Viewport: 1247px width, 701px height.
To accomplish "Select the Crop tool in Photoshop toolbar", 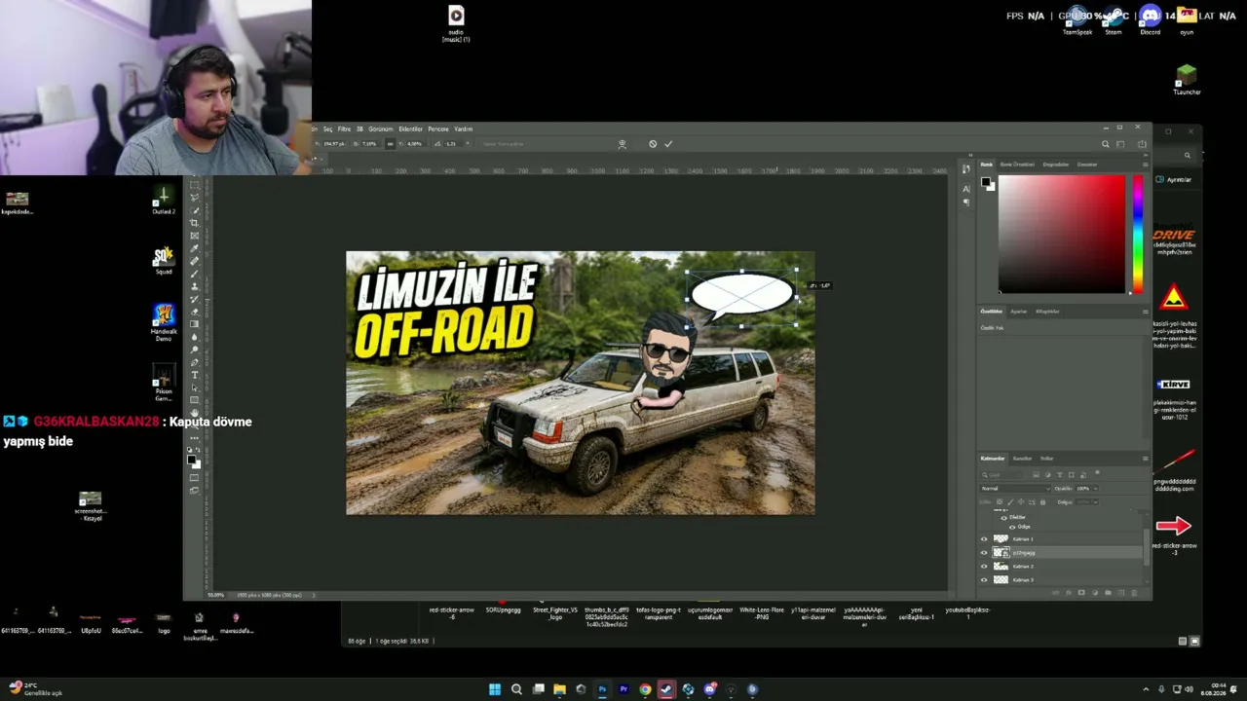I will click(195, 223).
